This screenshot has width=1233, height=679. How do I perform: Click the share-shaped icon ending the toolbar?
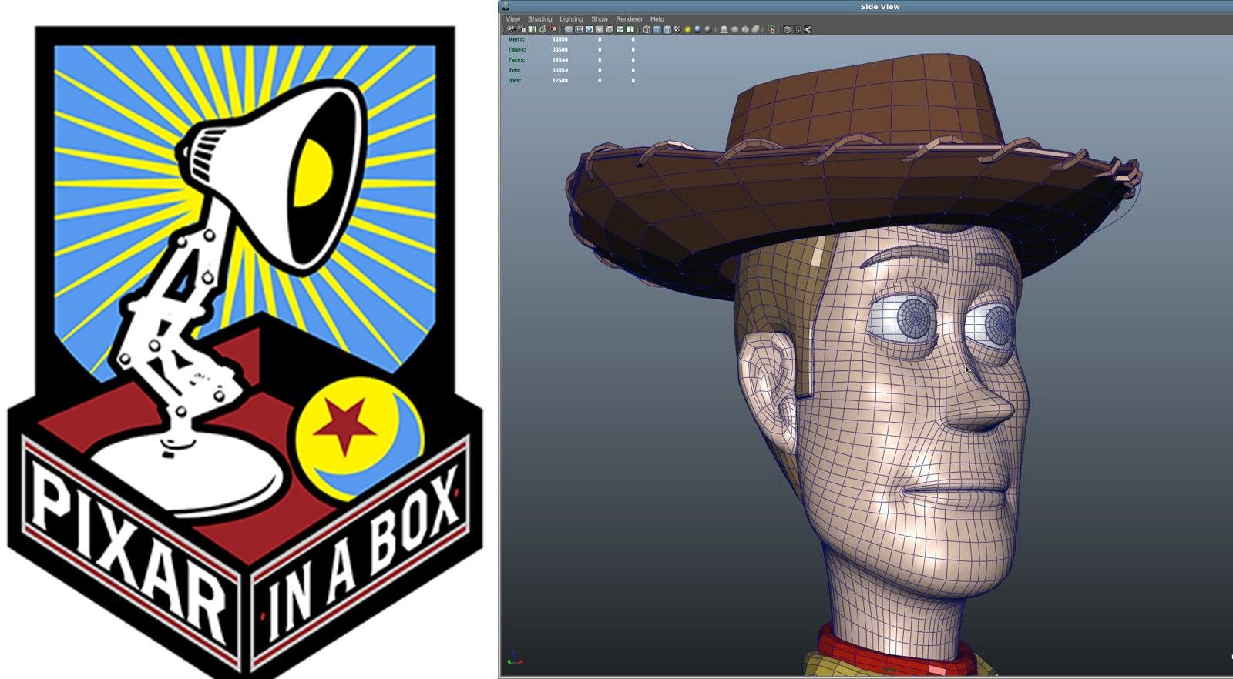808,29
